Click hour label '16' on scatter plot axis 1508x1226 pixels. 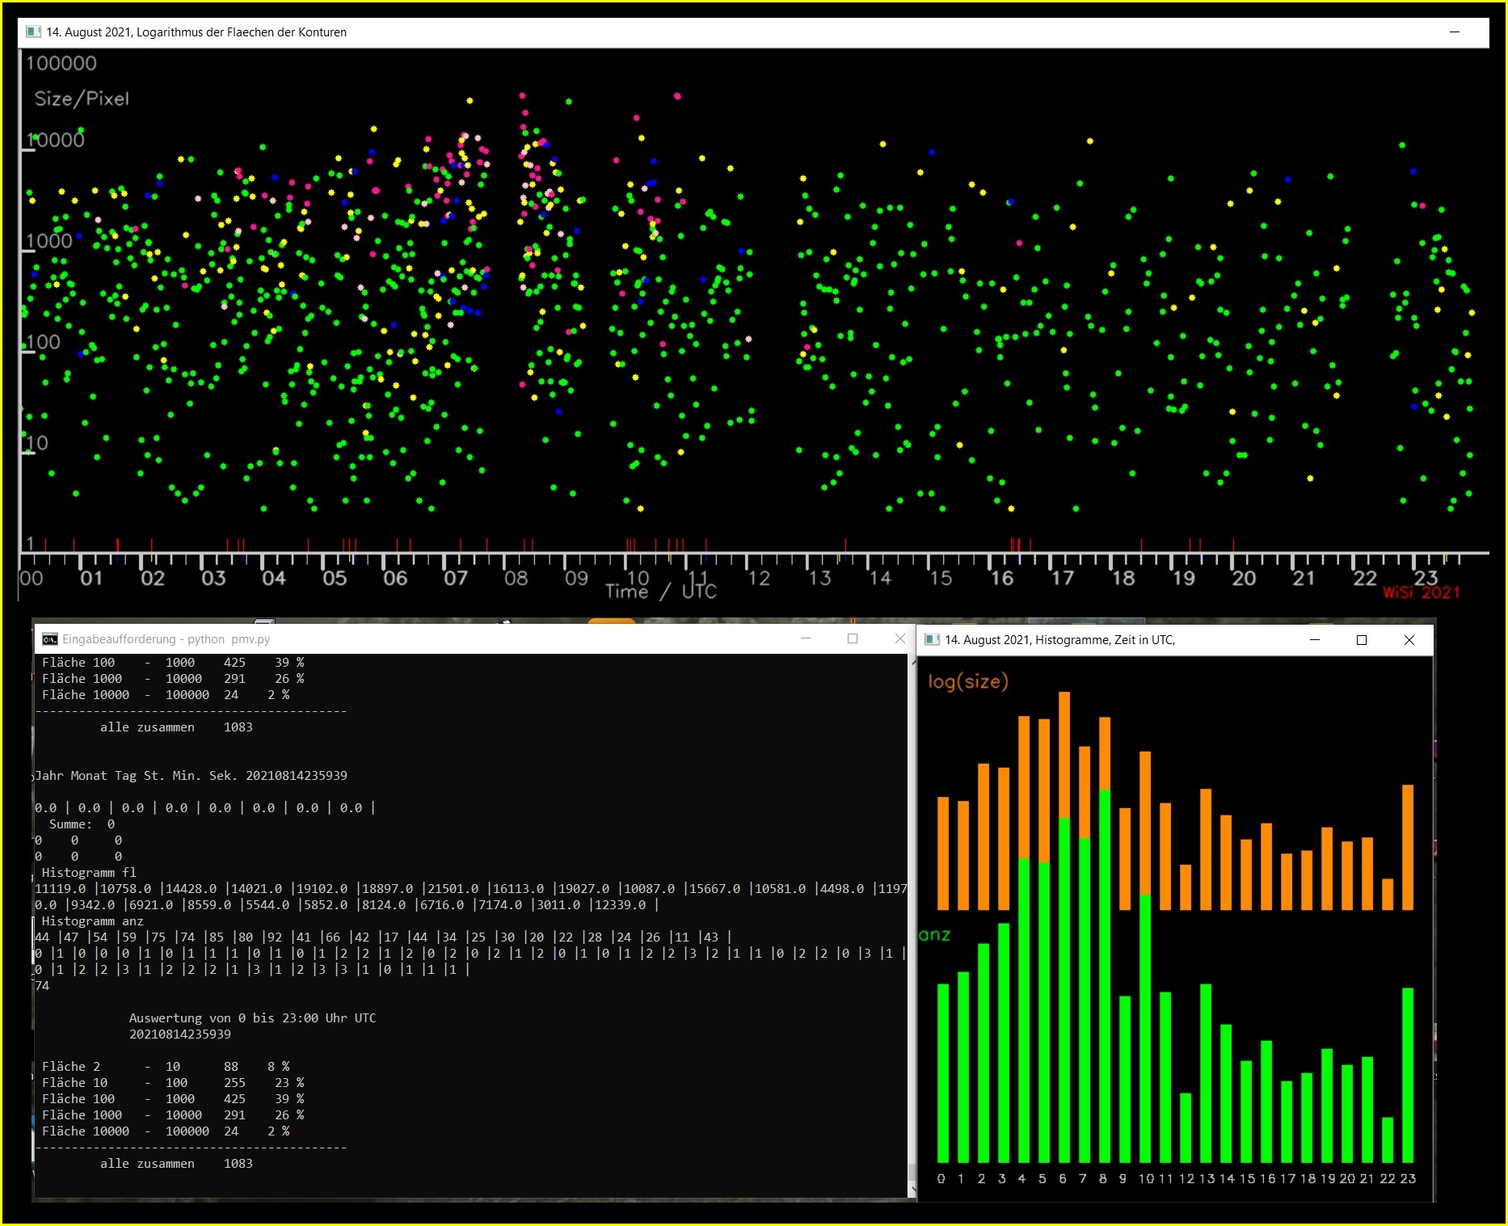point(1002,578)
